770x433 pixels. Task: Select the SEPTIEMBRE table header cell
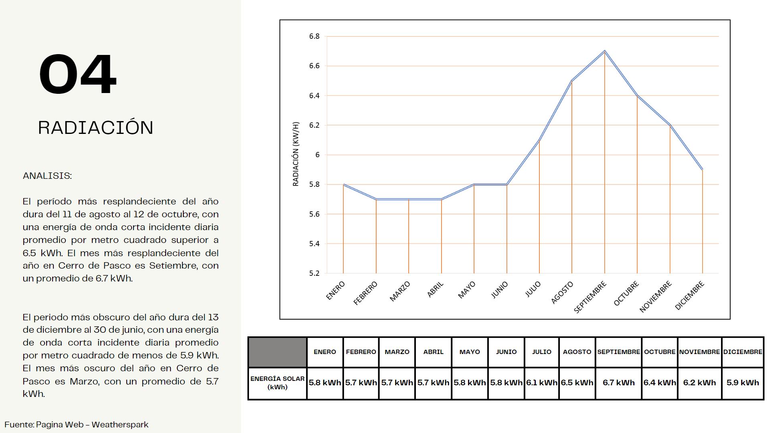click(x=618, y=352)
